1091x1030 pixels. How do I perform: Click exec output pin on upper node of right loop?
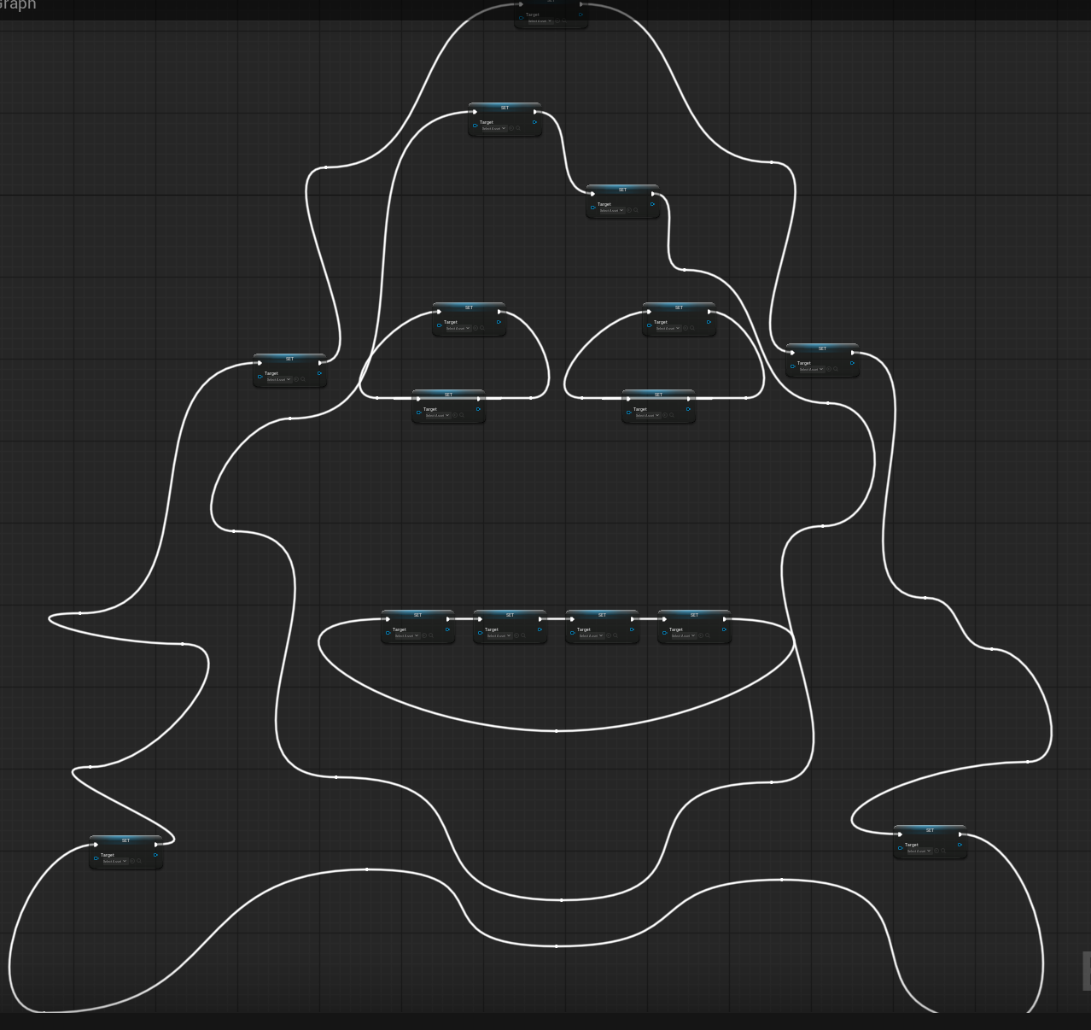pos(709,312)
